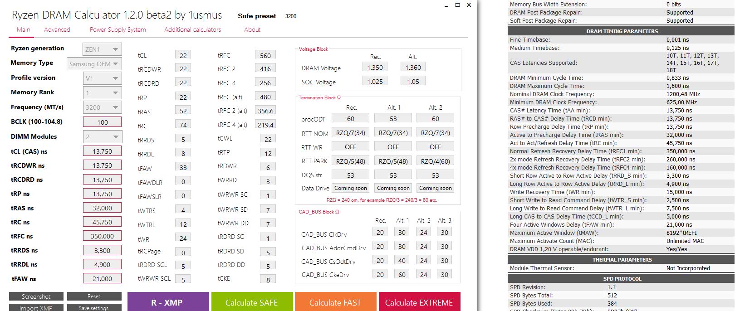Image resolution: width=735 pixels, height=311 pixels.
Task: Click the tFAW value 33
Action: 183,167
